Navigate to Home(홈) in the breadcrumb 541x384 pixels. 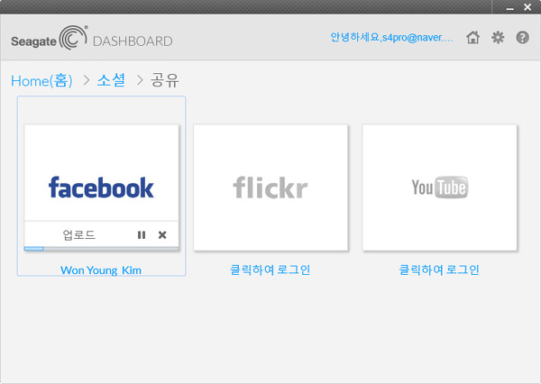point(41,81)
